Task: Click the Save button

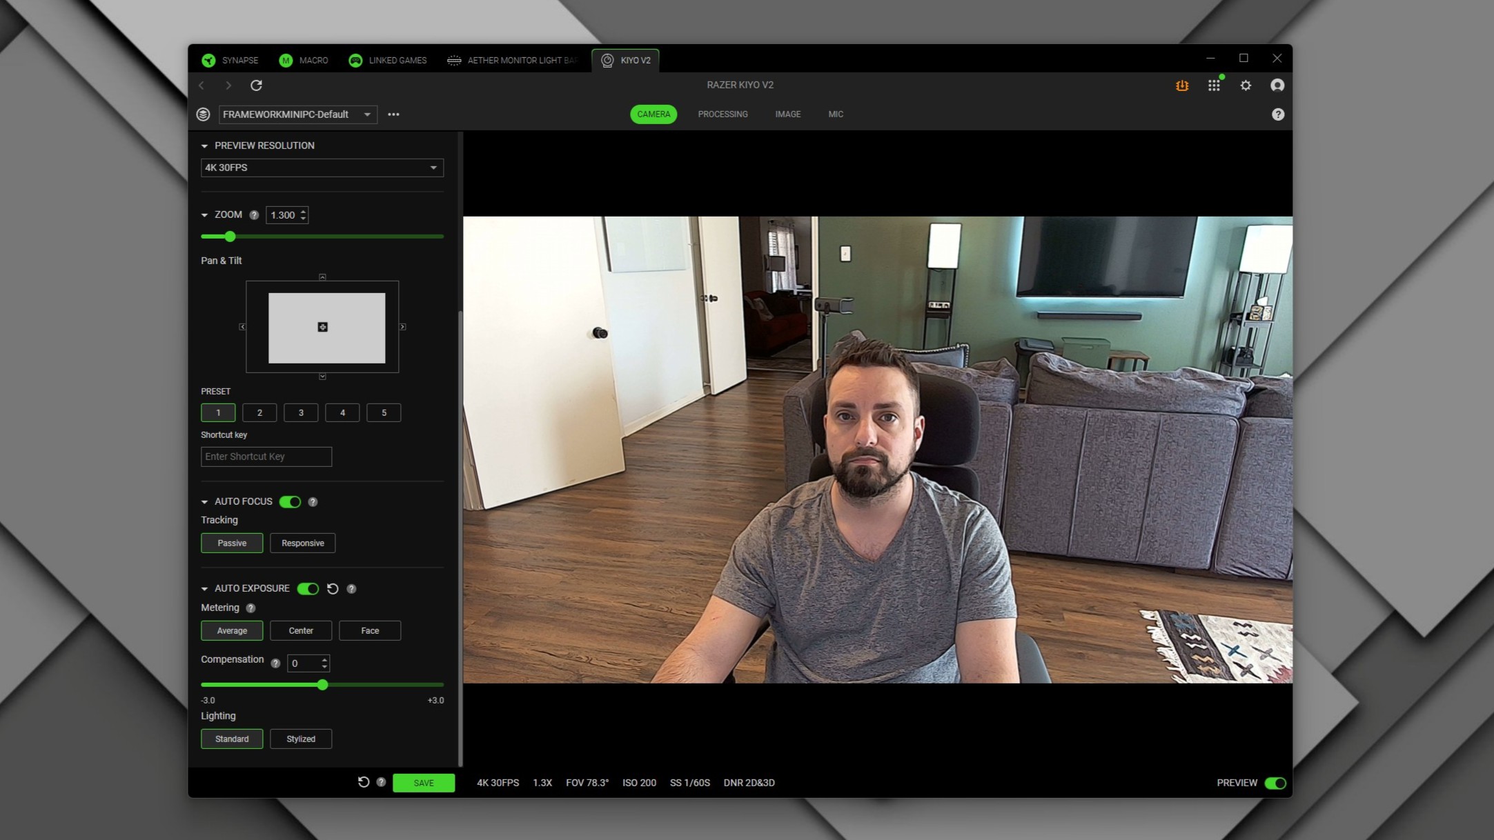Action: pos(423,783)
